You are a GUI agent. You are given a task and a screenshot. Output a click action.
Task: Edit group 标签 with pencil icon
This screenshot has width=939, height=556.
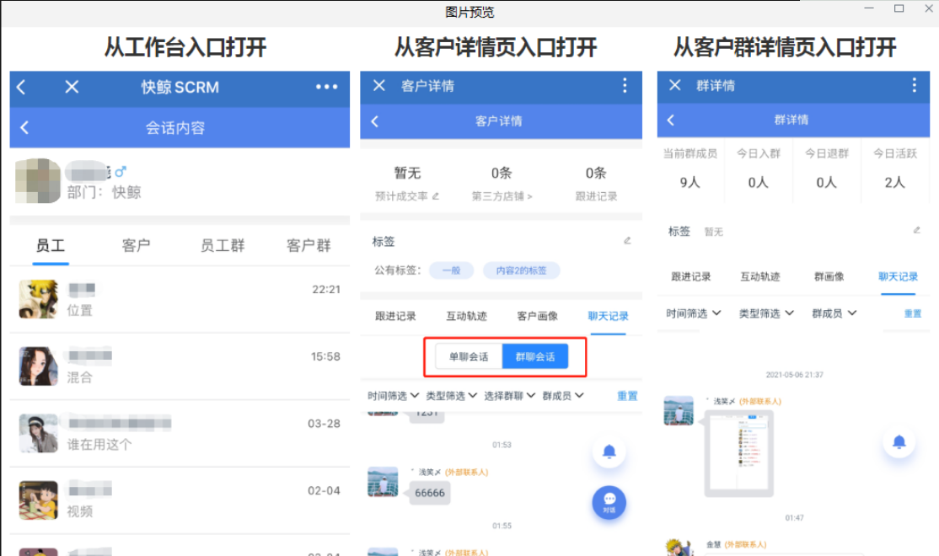point(916,230)
